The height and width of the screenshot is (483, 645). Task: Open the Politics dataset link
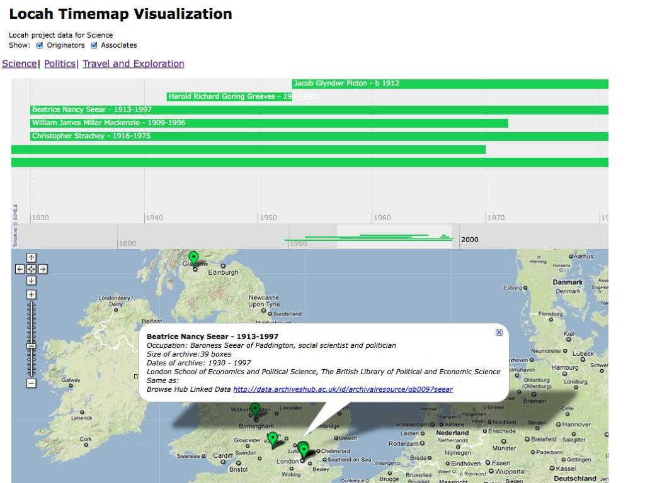coord(60,64)
